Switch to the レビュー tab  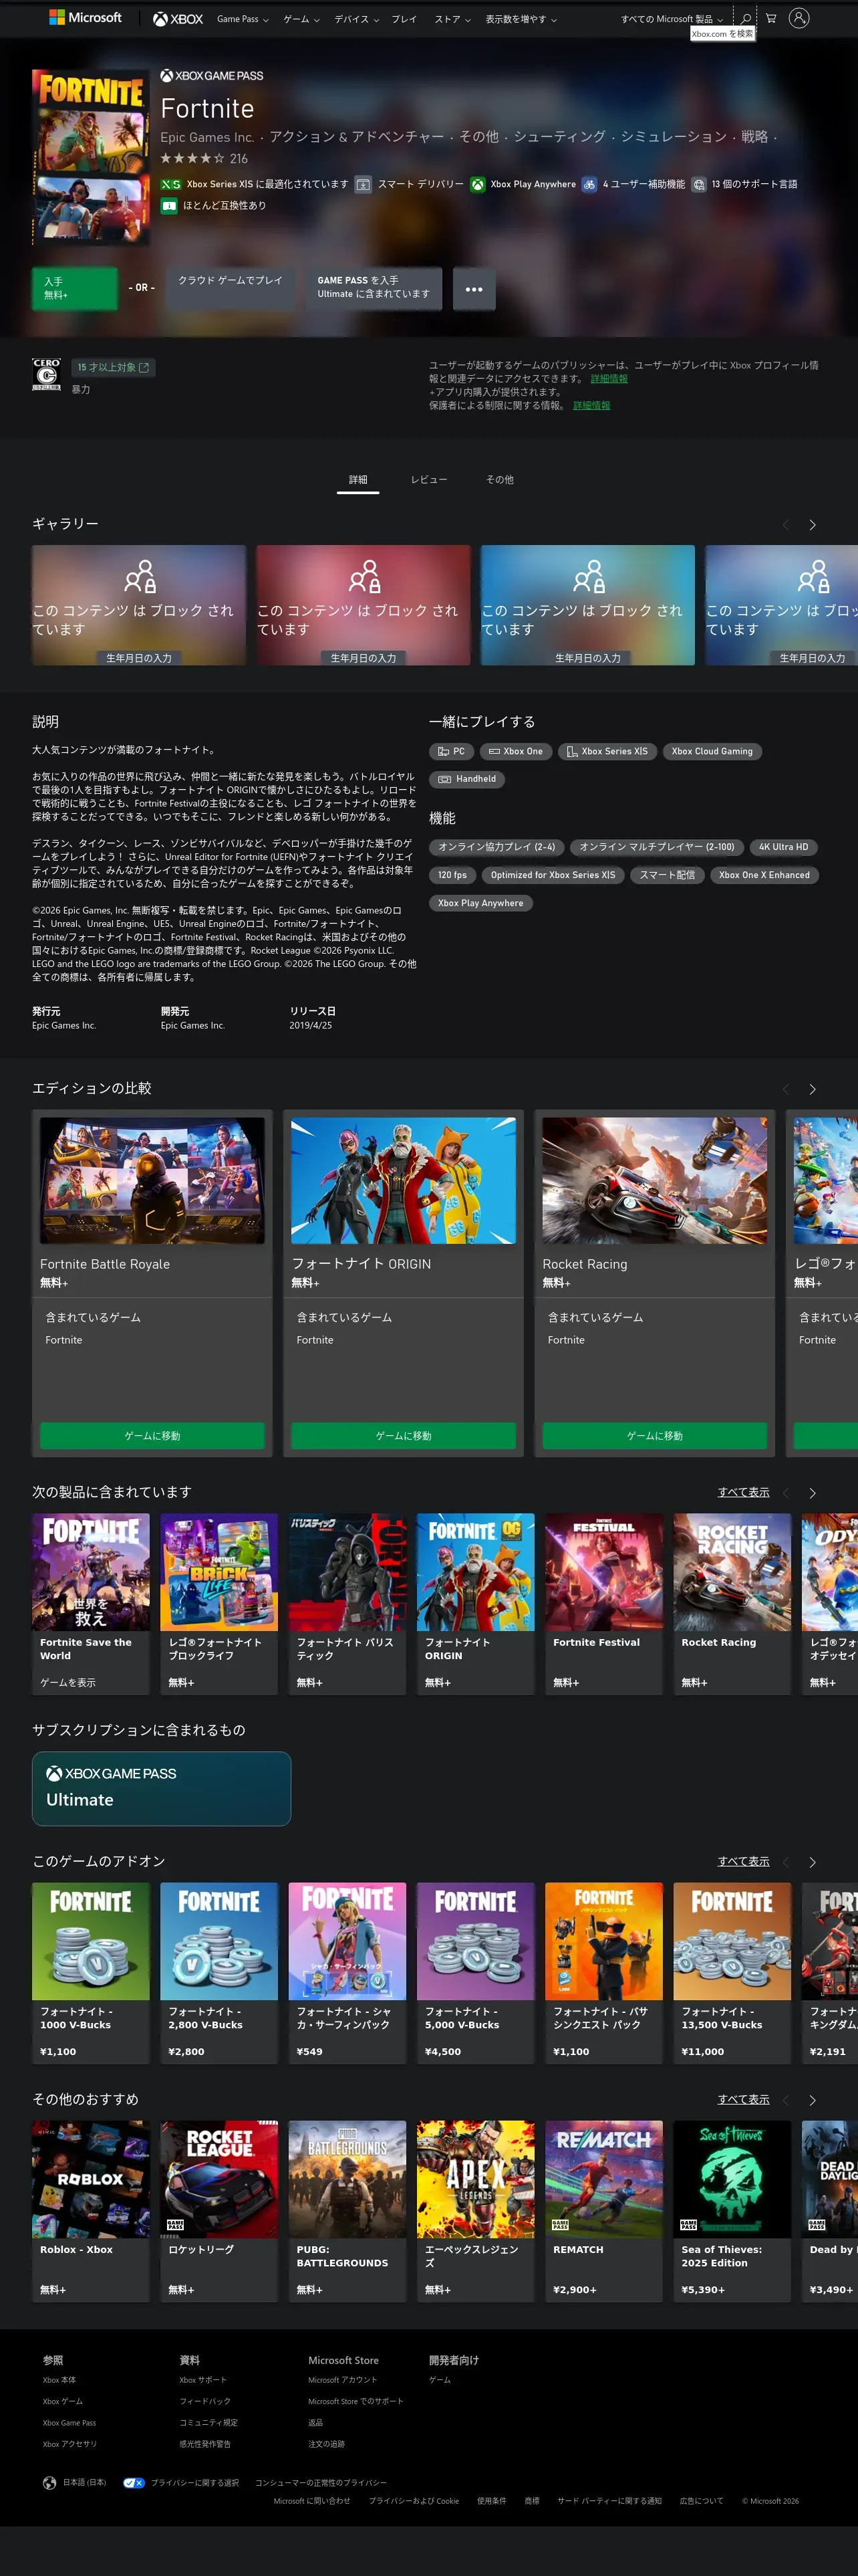tap(428, 480)
